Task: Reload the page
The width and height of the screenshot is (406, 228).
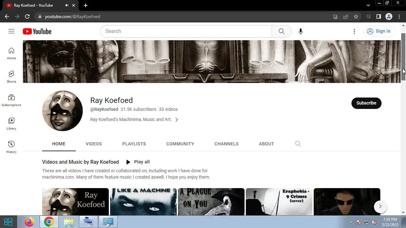Action: pos(27,16)
